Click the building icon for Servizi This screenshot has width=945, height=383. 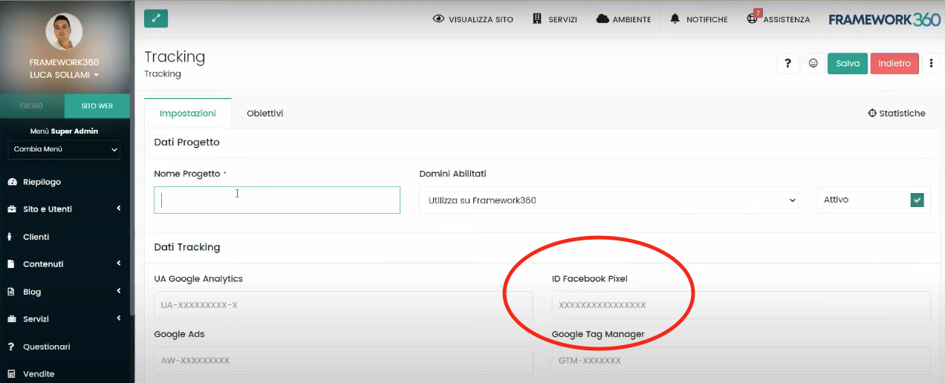537,19
